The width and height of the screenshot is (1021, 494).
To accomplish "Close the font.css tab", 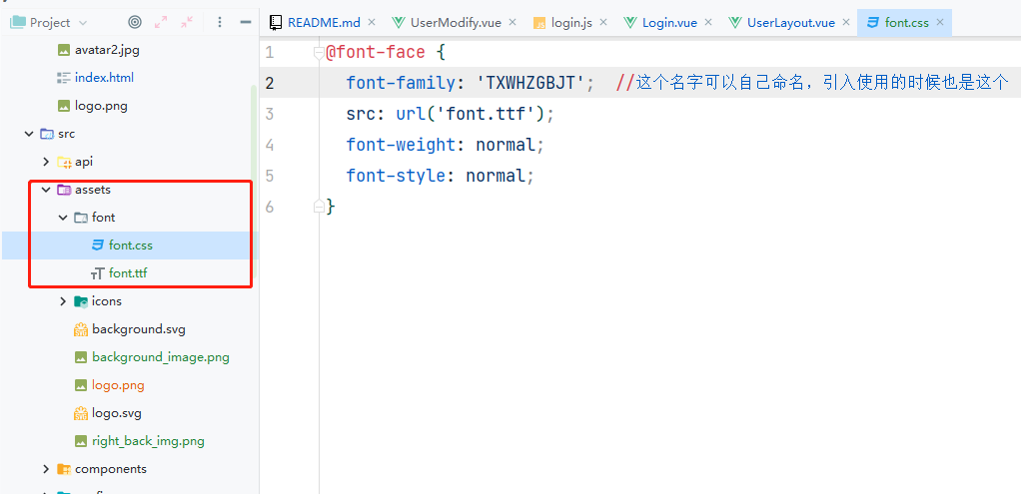I will 940,22.
